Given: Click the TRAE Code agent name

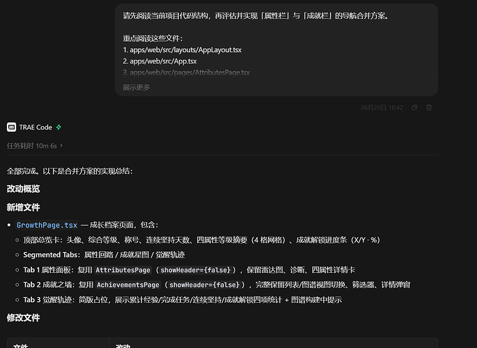Looking at the screenshot, I should coord(36,127).
